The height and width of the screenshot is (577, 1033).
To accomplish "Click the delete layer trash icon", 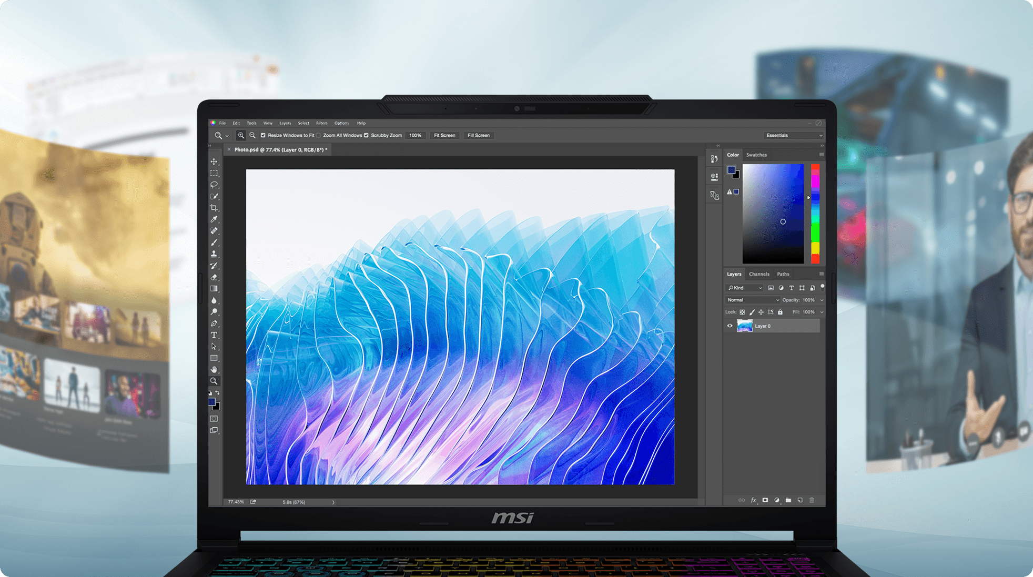I will coord(812,500).
